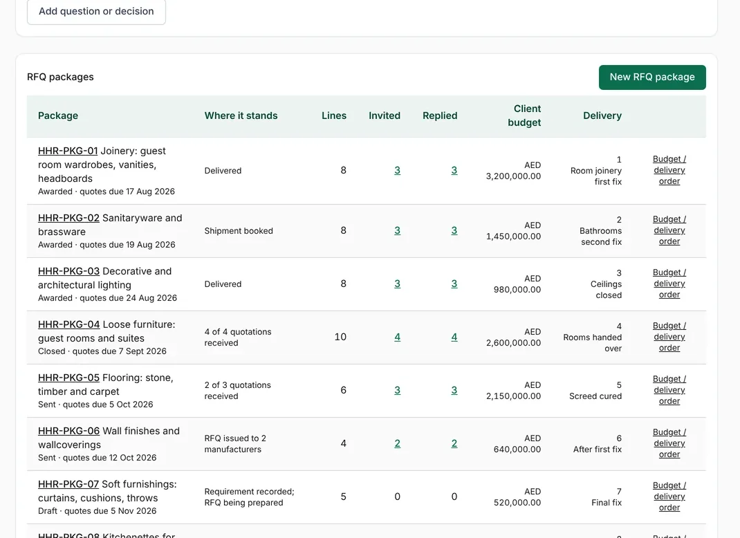740x538 pixels.
Task: Click the Client budget column header
Action: pyautogui.click(x=524, y=116)
